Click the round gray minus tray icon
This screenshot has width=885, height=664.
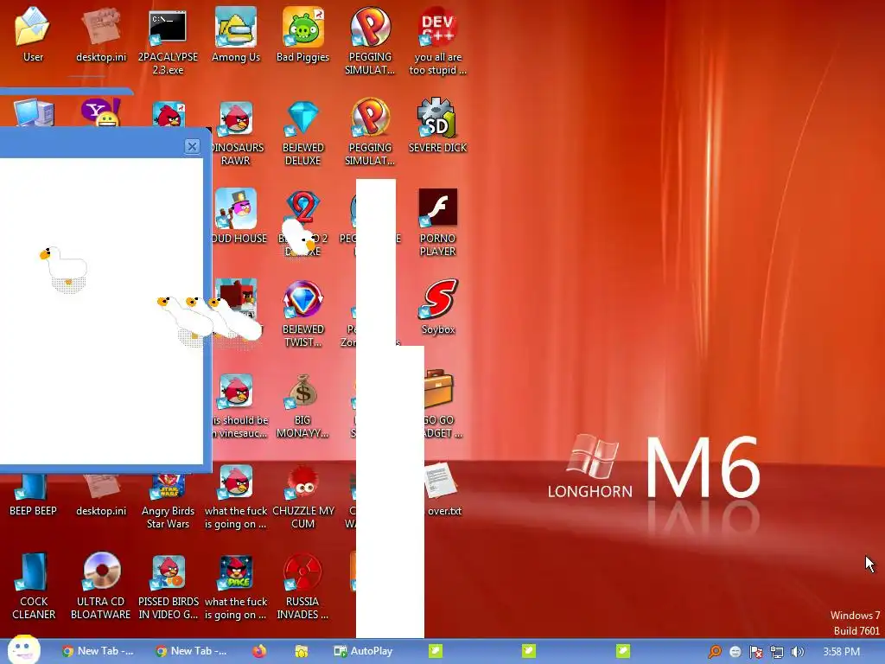point(735,652)
